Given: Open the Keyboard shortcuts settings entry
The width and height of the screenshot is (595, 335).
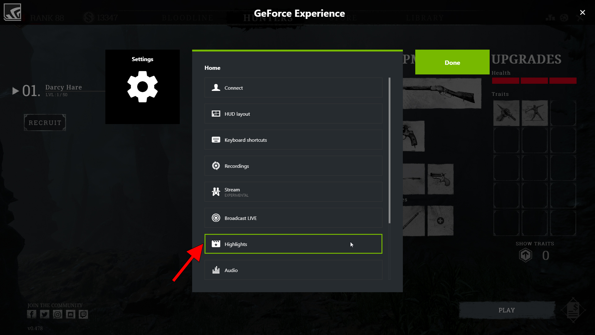Looking at the screenshot, I should click(x=293, y=140).
